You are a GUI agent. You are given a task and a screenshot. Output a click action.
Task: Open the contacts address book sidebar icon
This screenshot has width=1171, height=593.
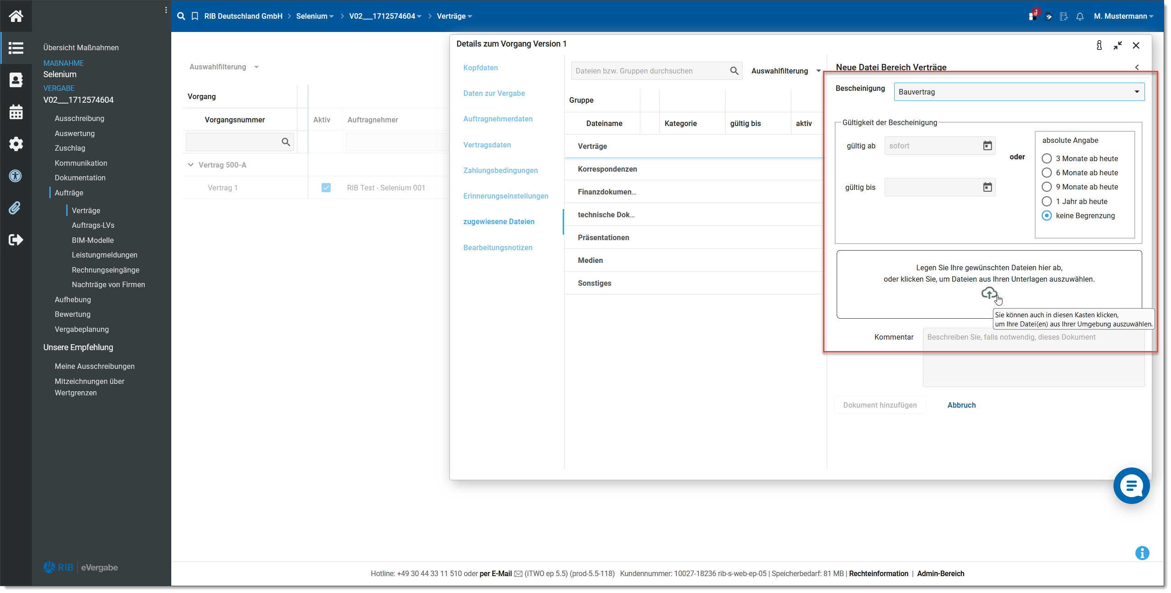[x=16, y=80]
